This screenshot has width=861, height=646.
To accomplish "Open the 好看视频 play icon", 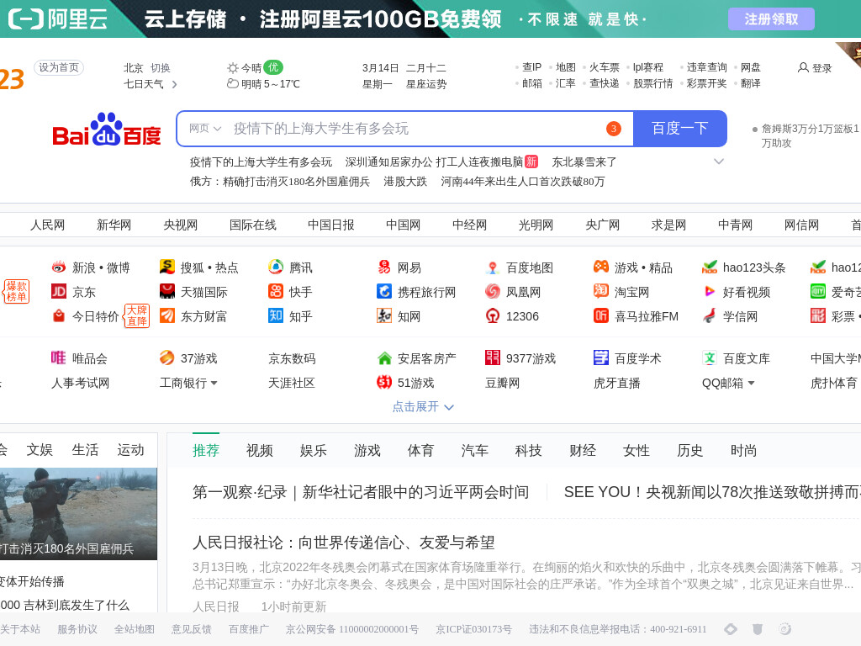I will click(710, 291).
